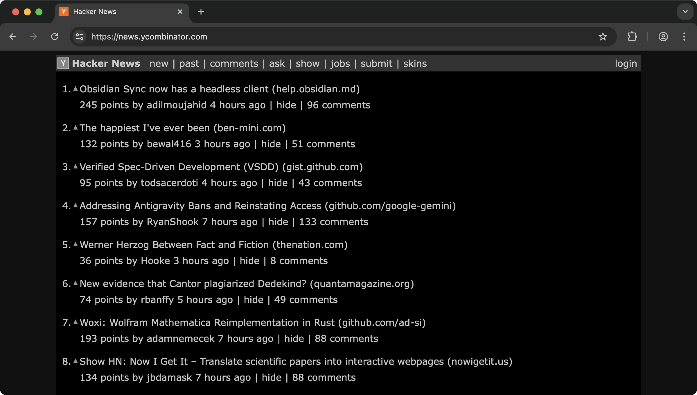Hide the Cantor plagiarized Dedekind story
Screen dimensions: 697x395
pyautogui.click(x=253, y=300)
